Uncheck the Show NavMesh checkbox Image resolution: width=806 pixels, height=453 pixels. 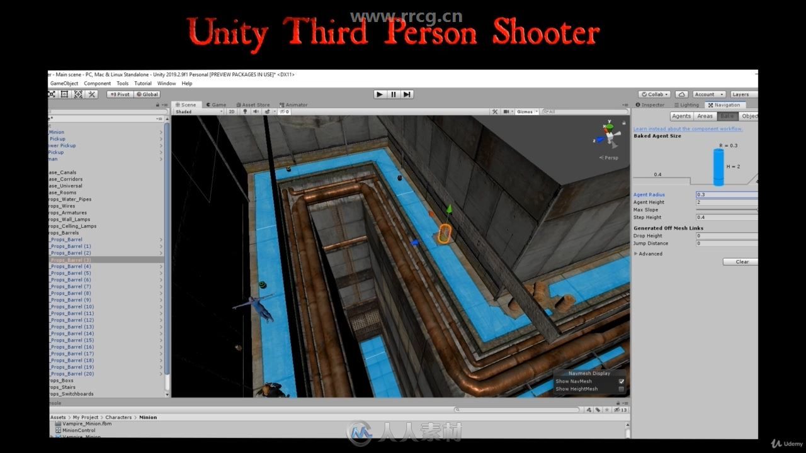[x=622, y=381]
